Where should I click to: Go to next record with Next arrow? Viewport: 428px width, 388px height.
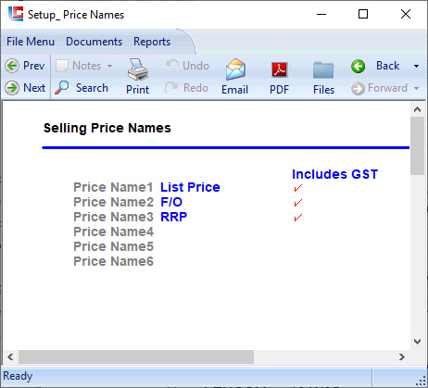tap(12, 88)
